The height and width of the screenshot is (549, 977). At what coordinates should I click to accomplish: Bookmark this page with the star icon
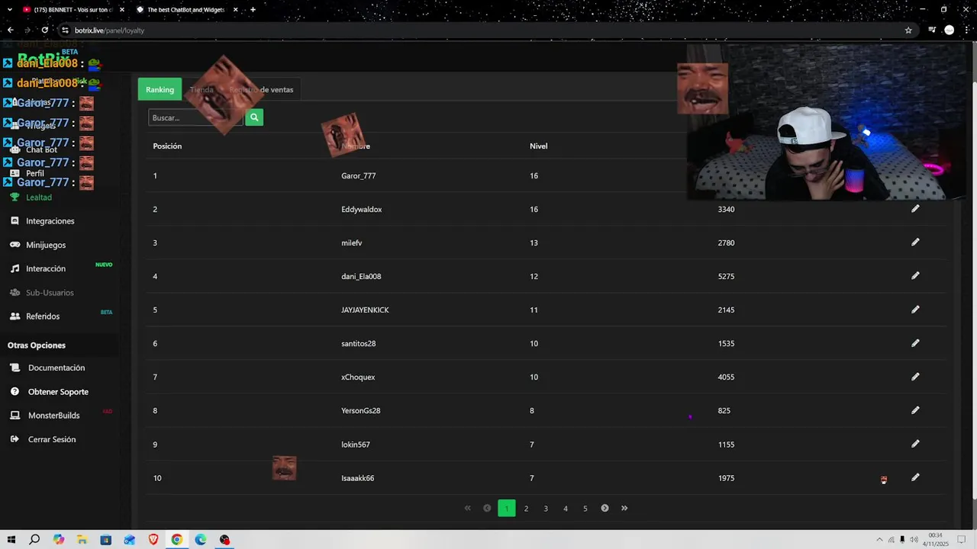click(x=908, y=30)
